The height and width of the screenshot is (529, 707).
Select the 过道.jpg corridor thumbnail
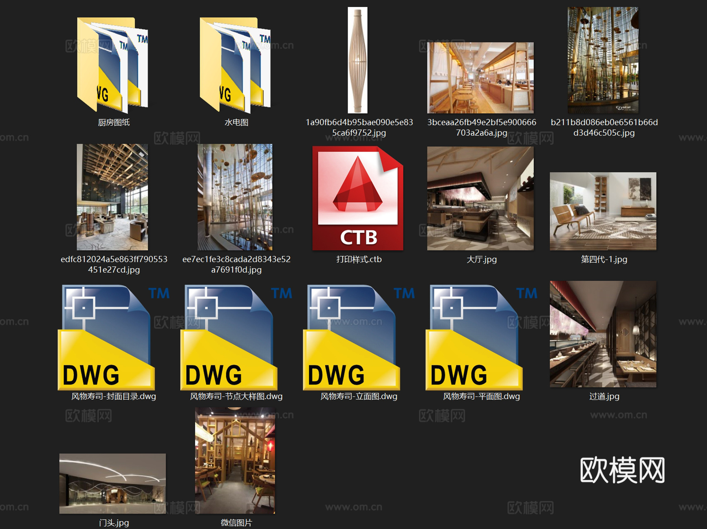(x=603, y=334)
